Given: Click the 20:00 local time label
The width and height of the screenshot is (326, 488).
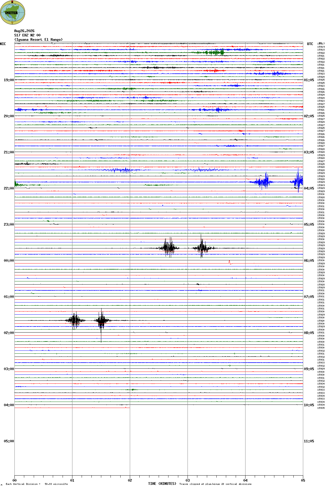Looking at the screenshot, I should (9, 116).
